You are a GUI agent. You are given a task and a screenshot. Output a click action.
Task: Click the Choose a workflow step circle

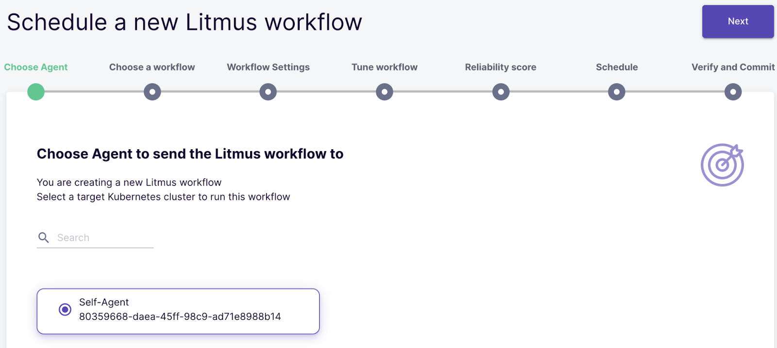pos(152,92)
